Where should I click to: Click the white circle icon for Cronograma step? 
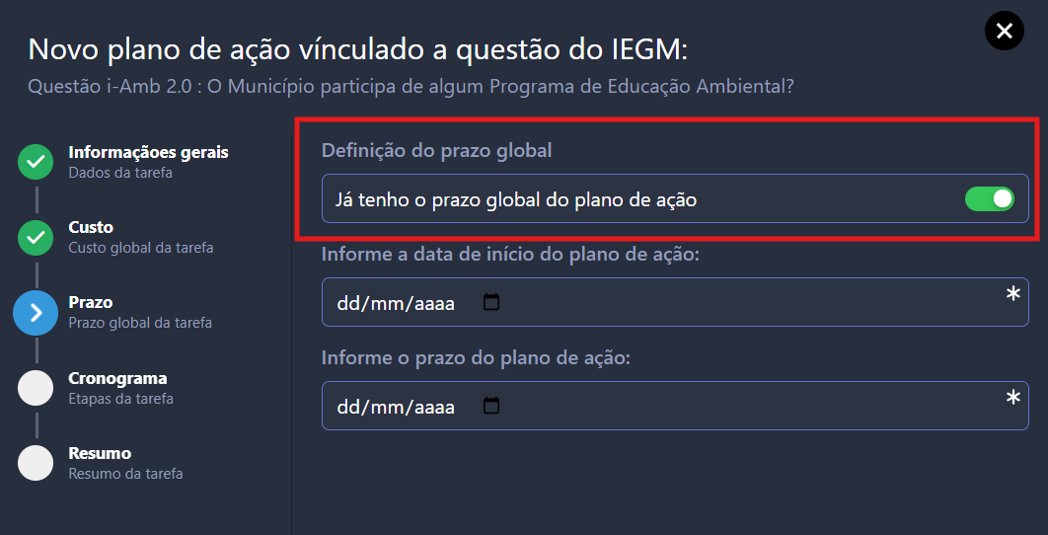point(36,388)
